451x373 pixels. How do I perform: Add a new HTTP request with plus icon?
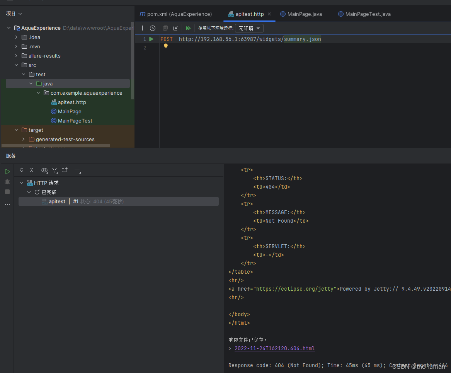tap(142, 28)
